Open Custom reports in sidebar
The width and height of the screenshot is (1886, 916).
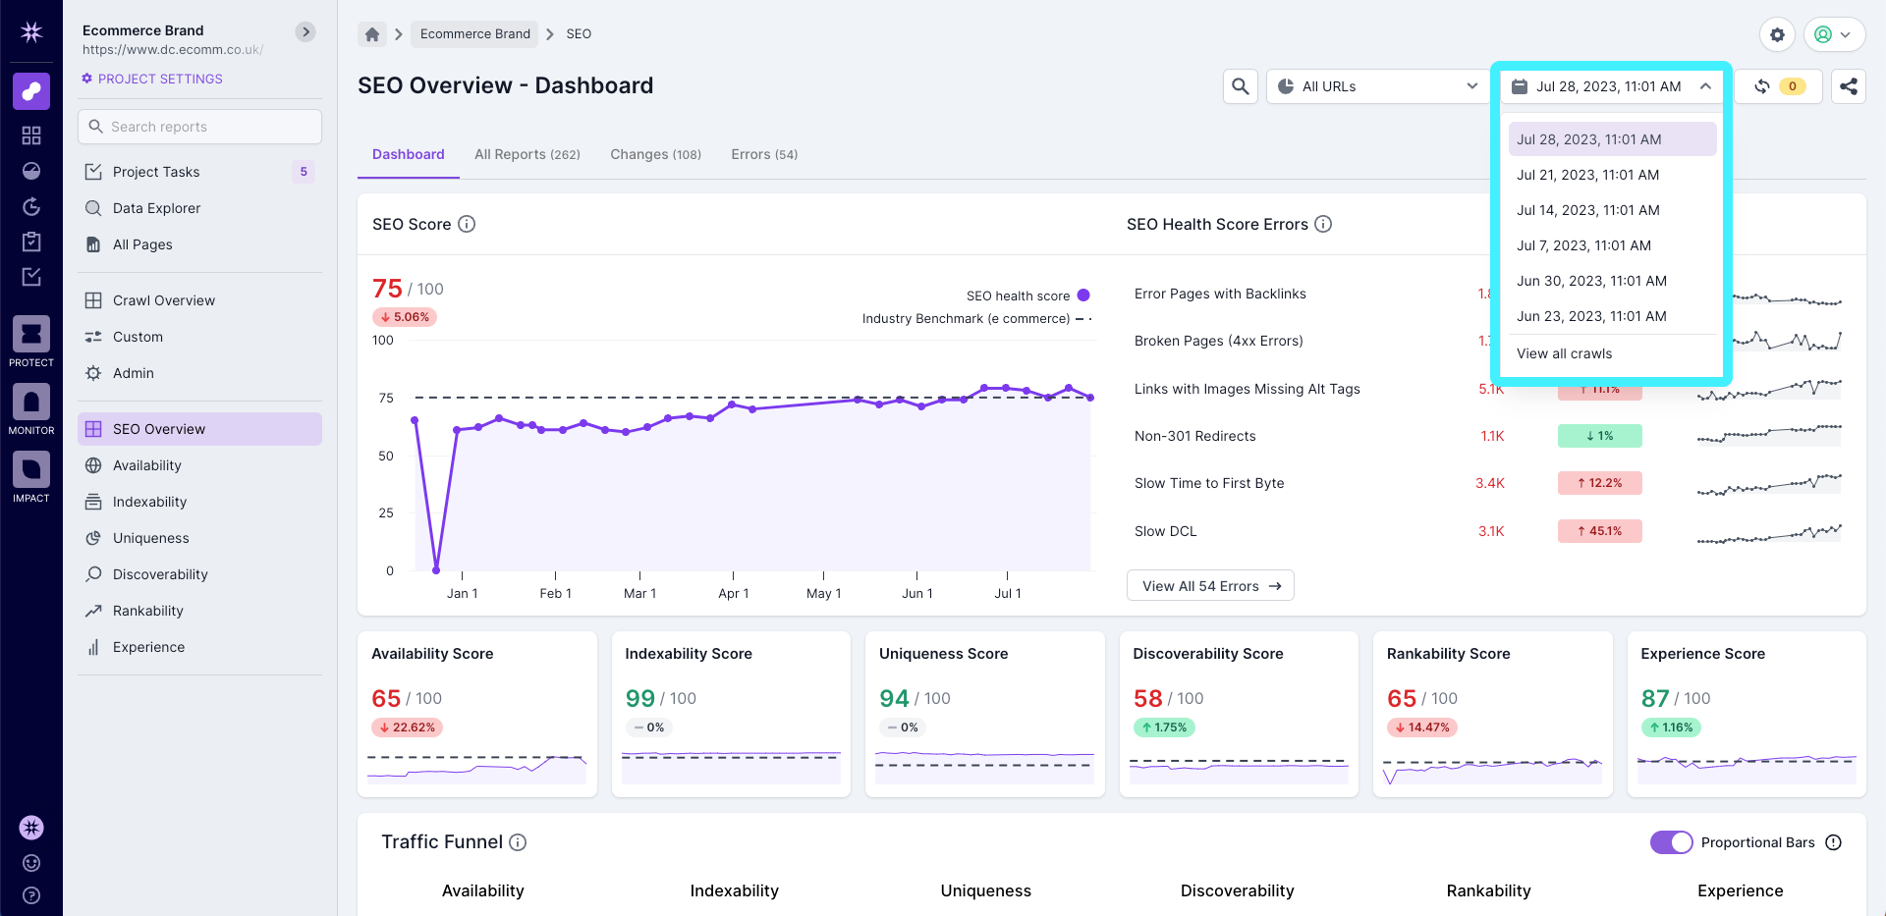tap(199, 337)
